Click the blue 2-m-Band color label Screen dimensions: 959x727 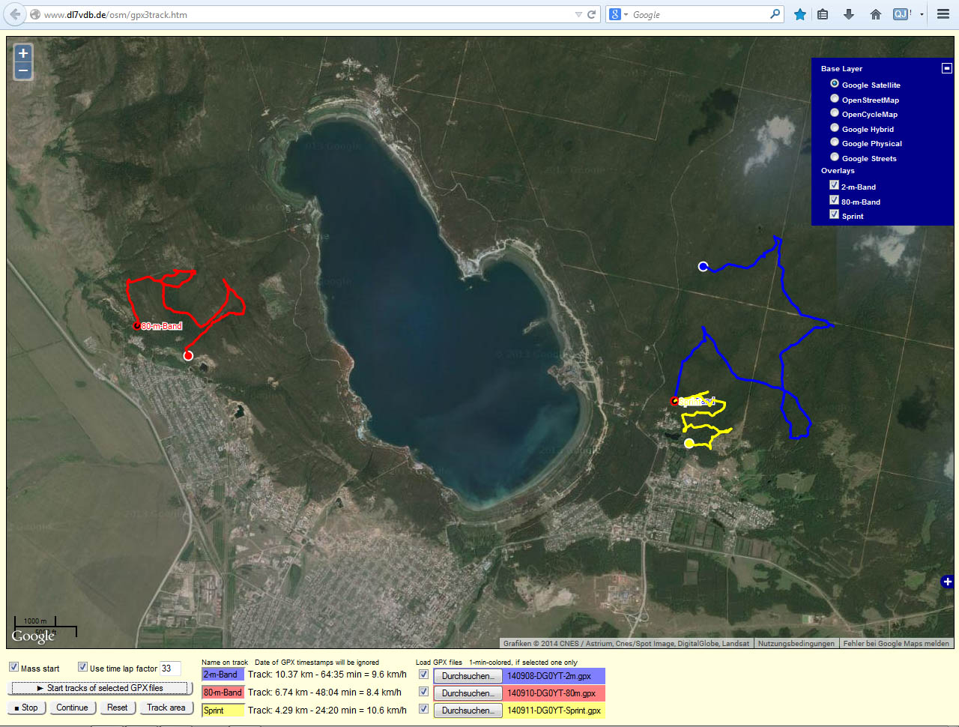tap(223, 675)
